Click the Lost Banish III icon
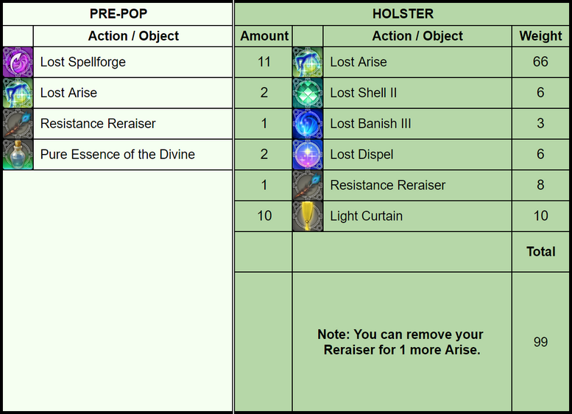 (x=308, y=124)
